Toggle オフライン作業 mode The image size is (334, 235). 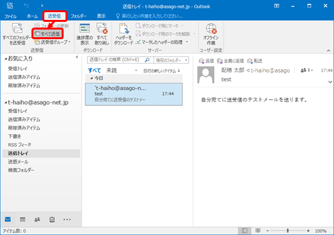tap(211, 34)
